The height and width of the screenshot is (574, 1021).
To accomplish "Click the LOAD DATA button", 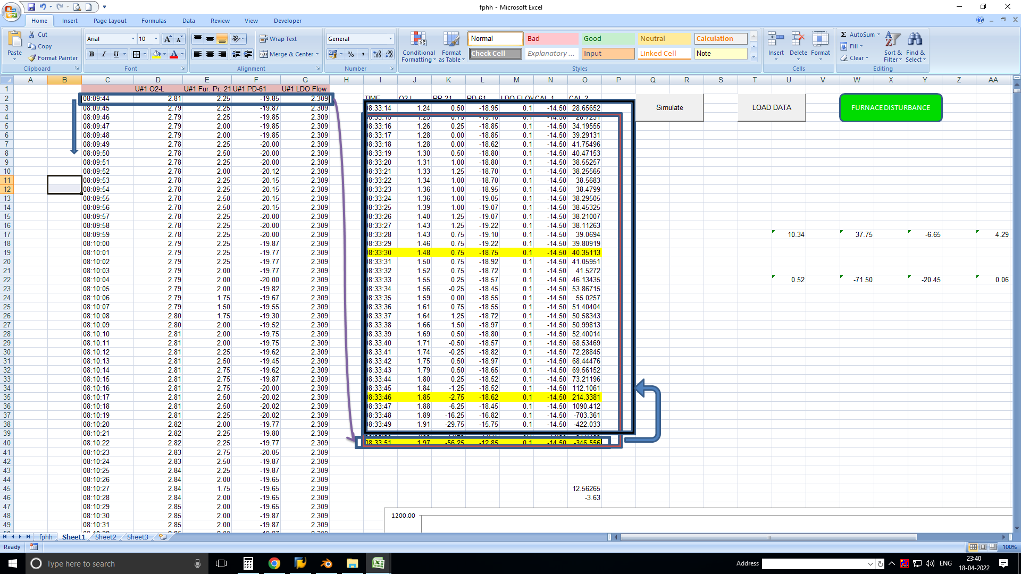I will click(772, 107).
